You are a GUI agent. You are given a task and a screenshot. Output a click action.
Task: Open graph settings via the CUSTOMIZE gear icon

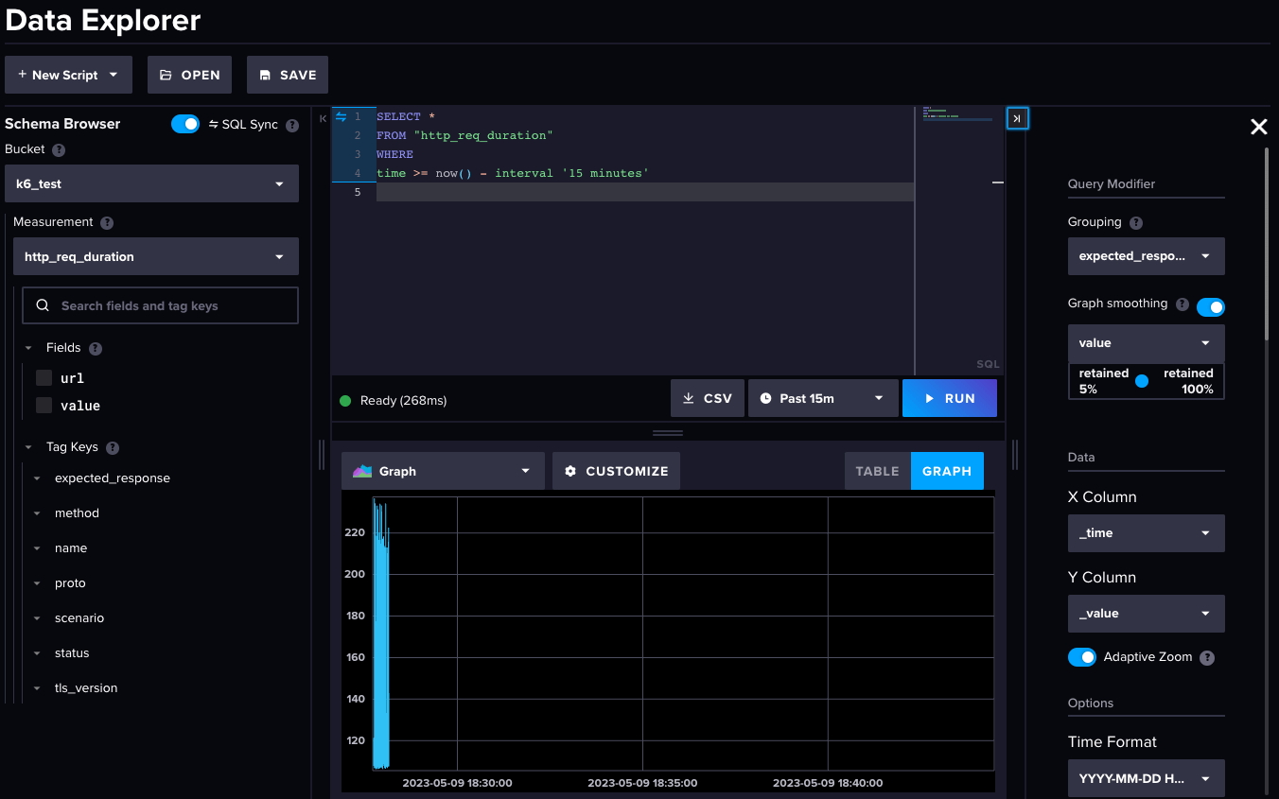tap(569, 470)
